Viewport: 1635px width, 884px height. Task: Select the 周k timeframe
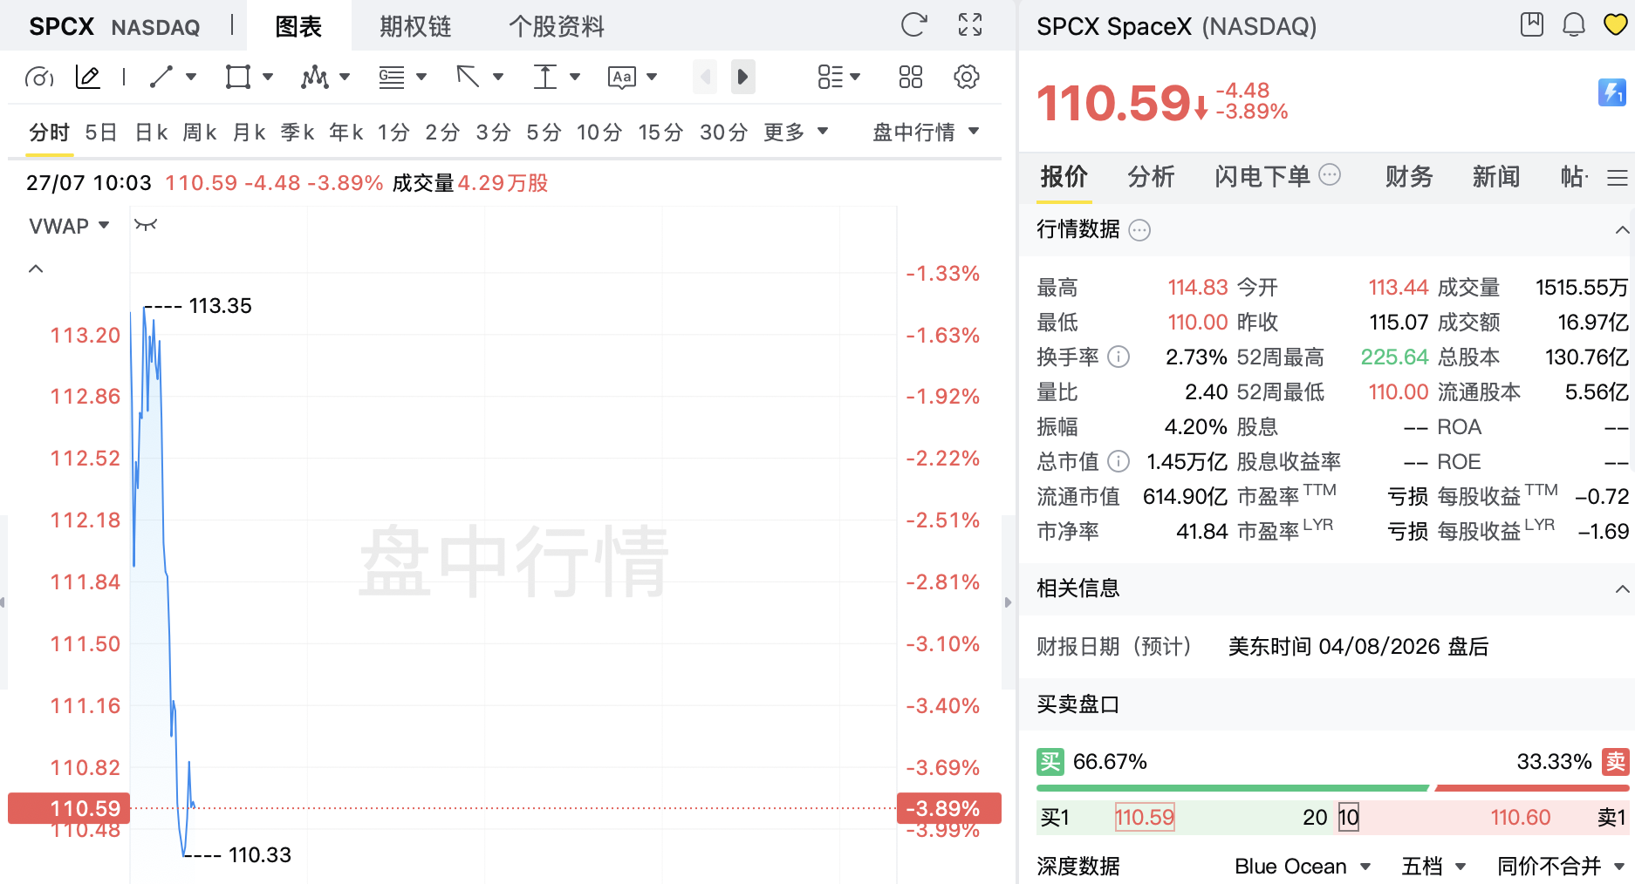(200, 133)
